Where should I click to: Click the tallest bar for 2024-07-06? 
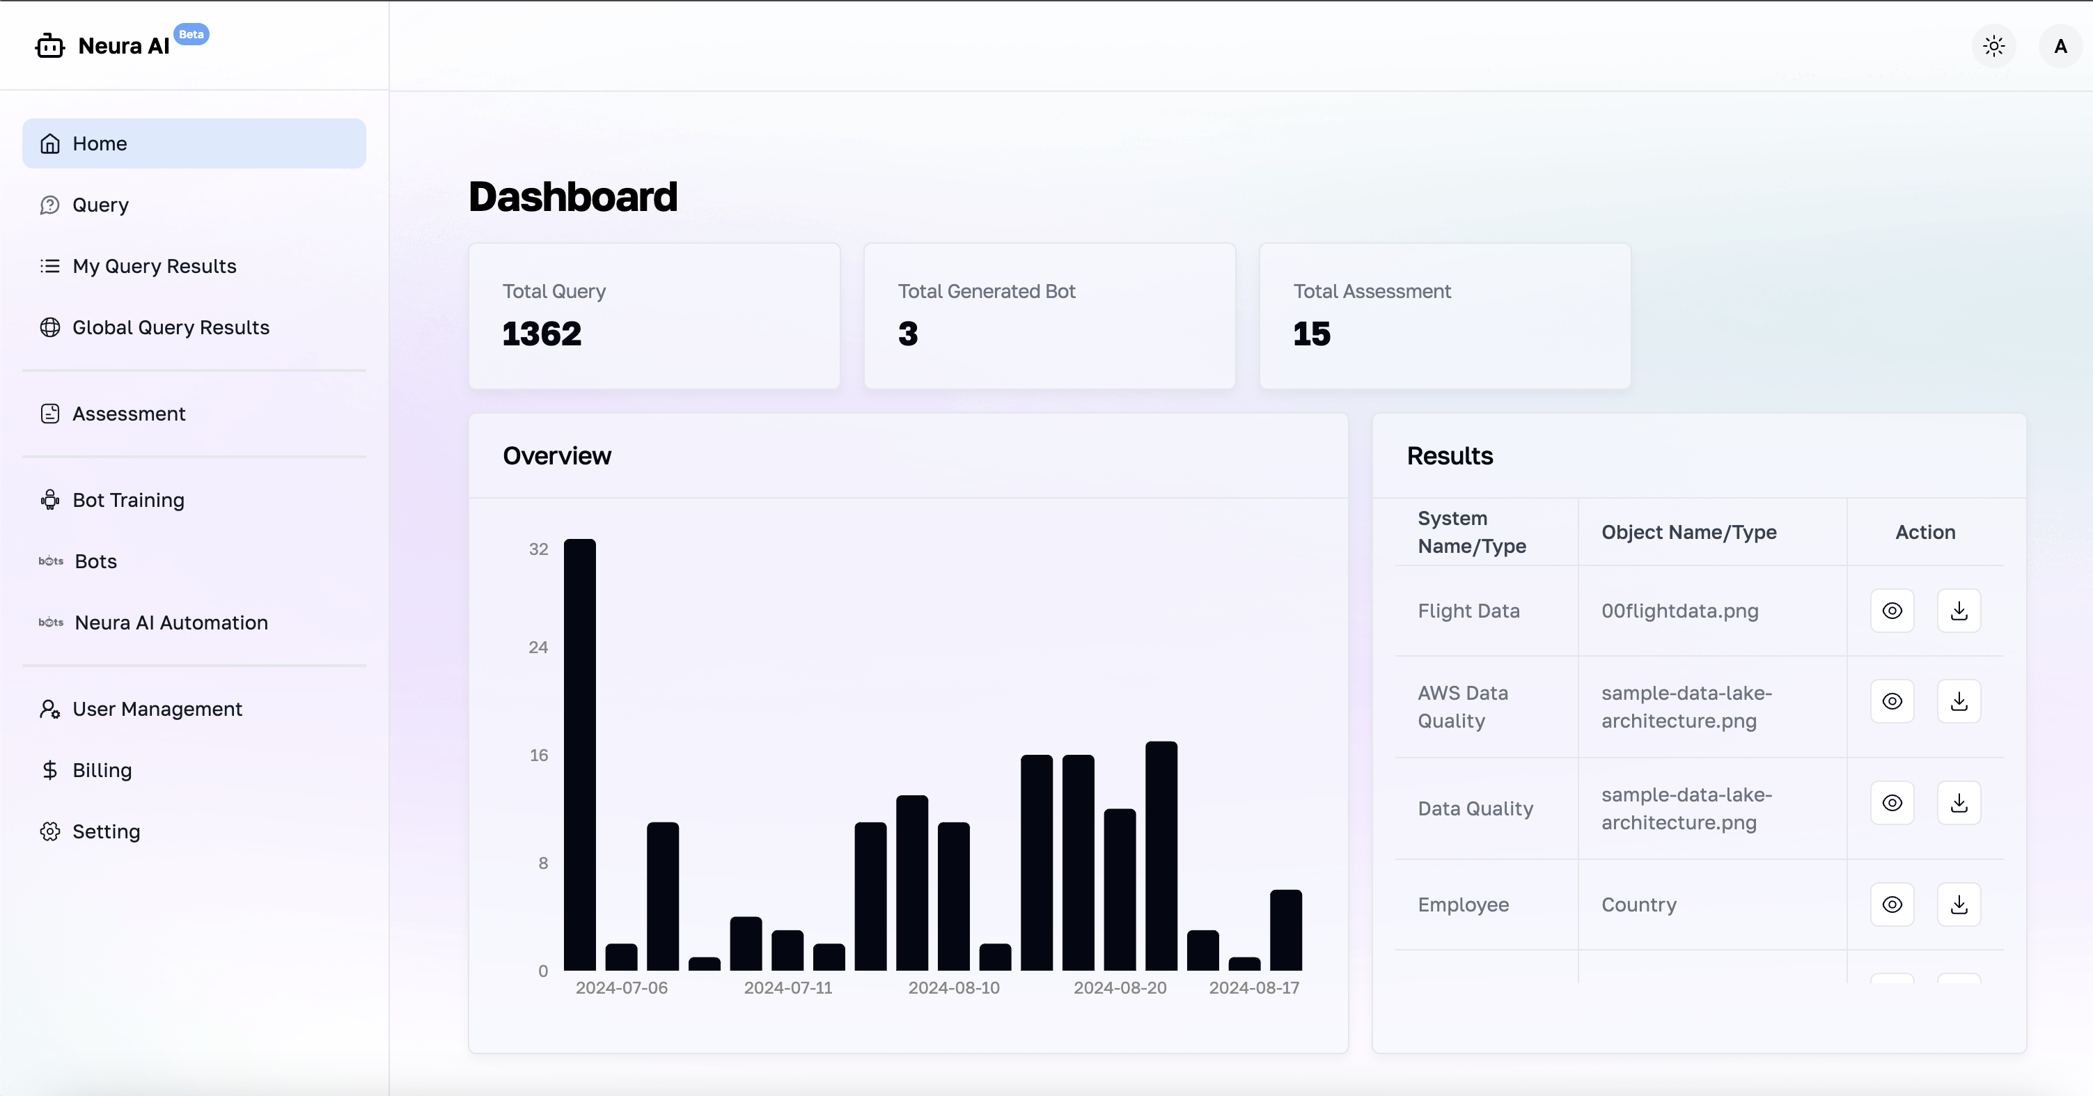pyautogui.click(x=579, y=754)
